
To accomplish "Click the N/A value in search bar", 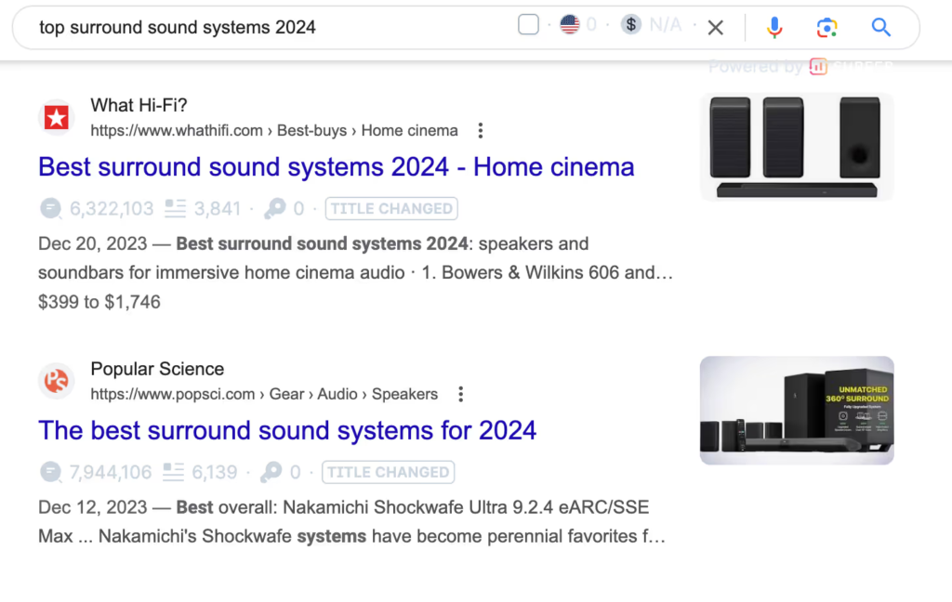I will pos(666,24).
